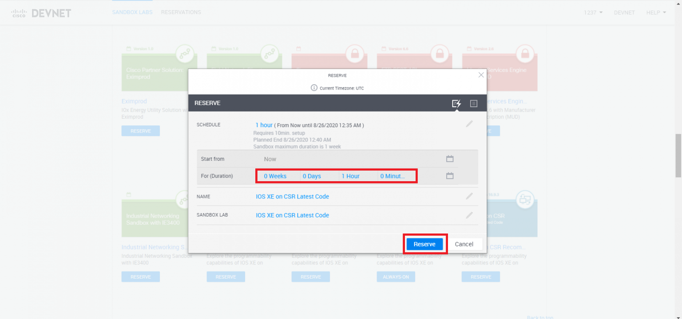Click RESERVE under the Eximprod card
Viewport: 682px width, 319px height.
click(141, 131)
